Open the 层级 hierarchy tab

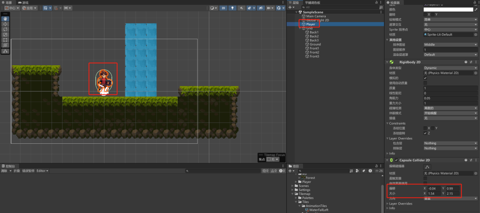click(x=294, y=3)
